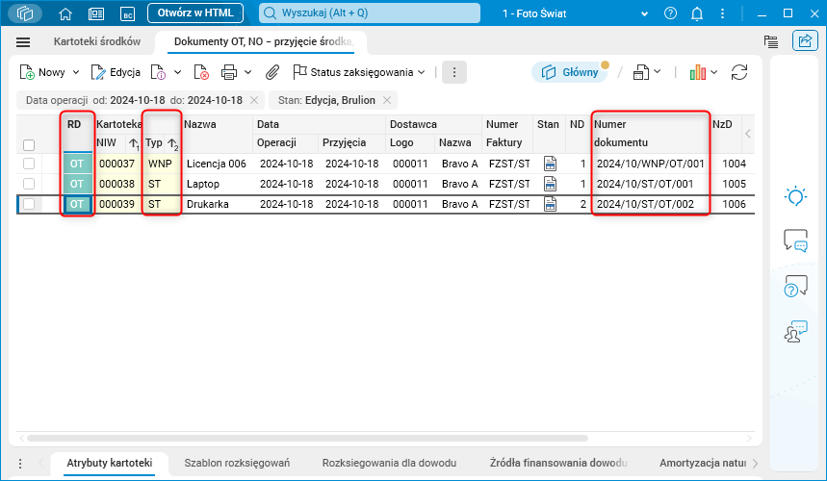
Task: Open Źródła finansowania dowodu tab
Action: [558, 463]
